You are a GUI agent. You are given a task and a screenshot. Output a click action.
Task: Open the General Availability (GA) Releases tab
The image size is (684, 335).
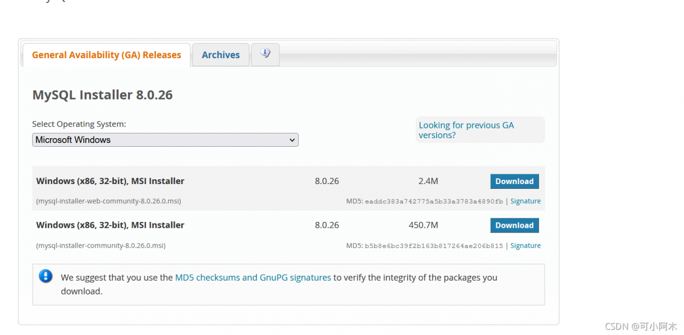[106, 55]
